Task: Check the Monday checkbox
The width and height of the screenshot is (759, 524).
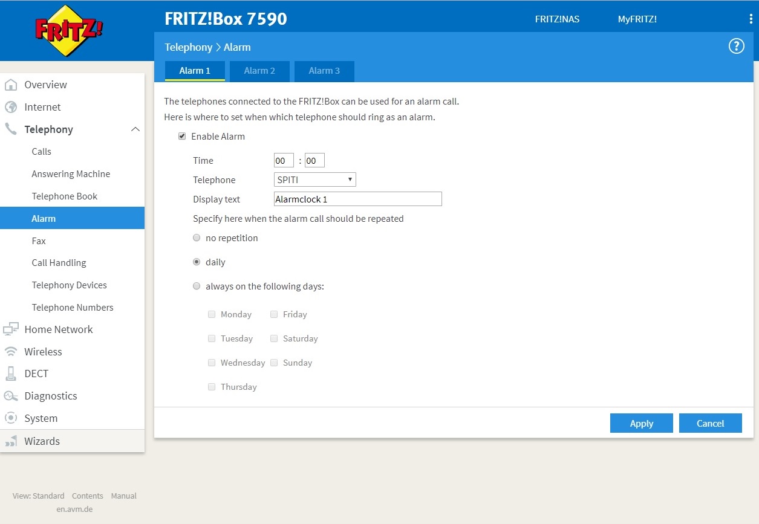Action: click(x=212, y=314)
